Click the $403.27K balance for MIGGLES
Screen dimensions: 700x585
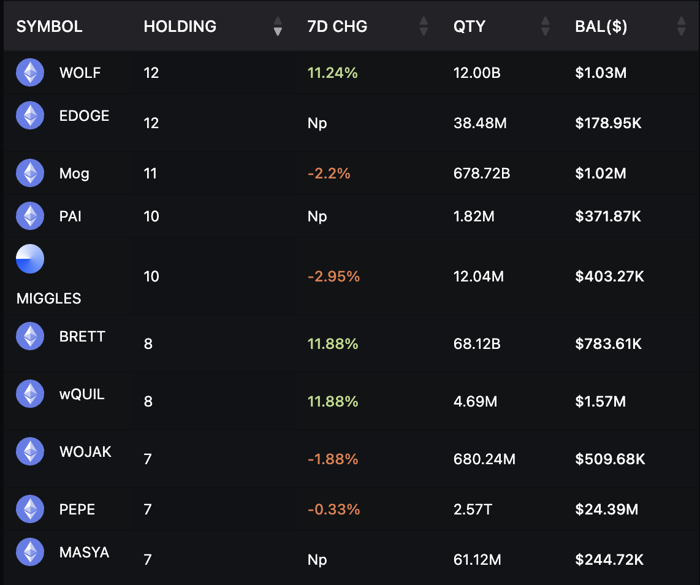coord(609,276)
